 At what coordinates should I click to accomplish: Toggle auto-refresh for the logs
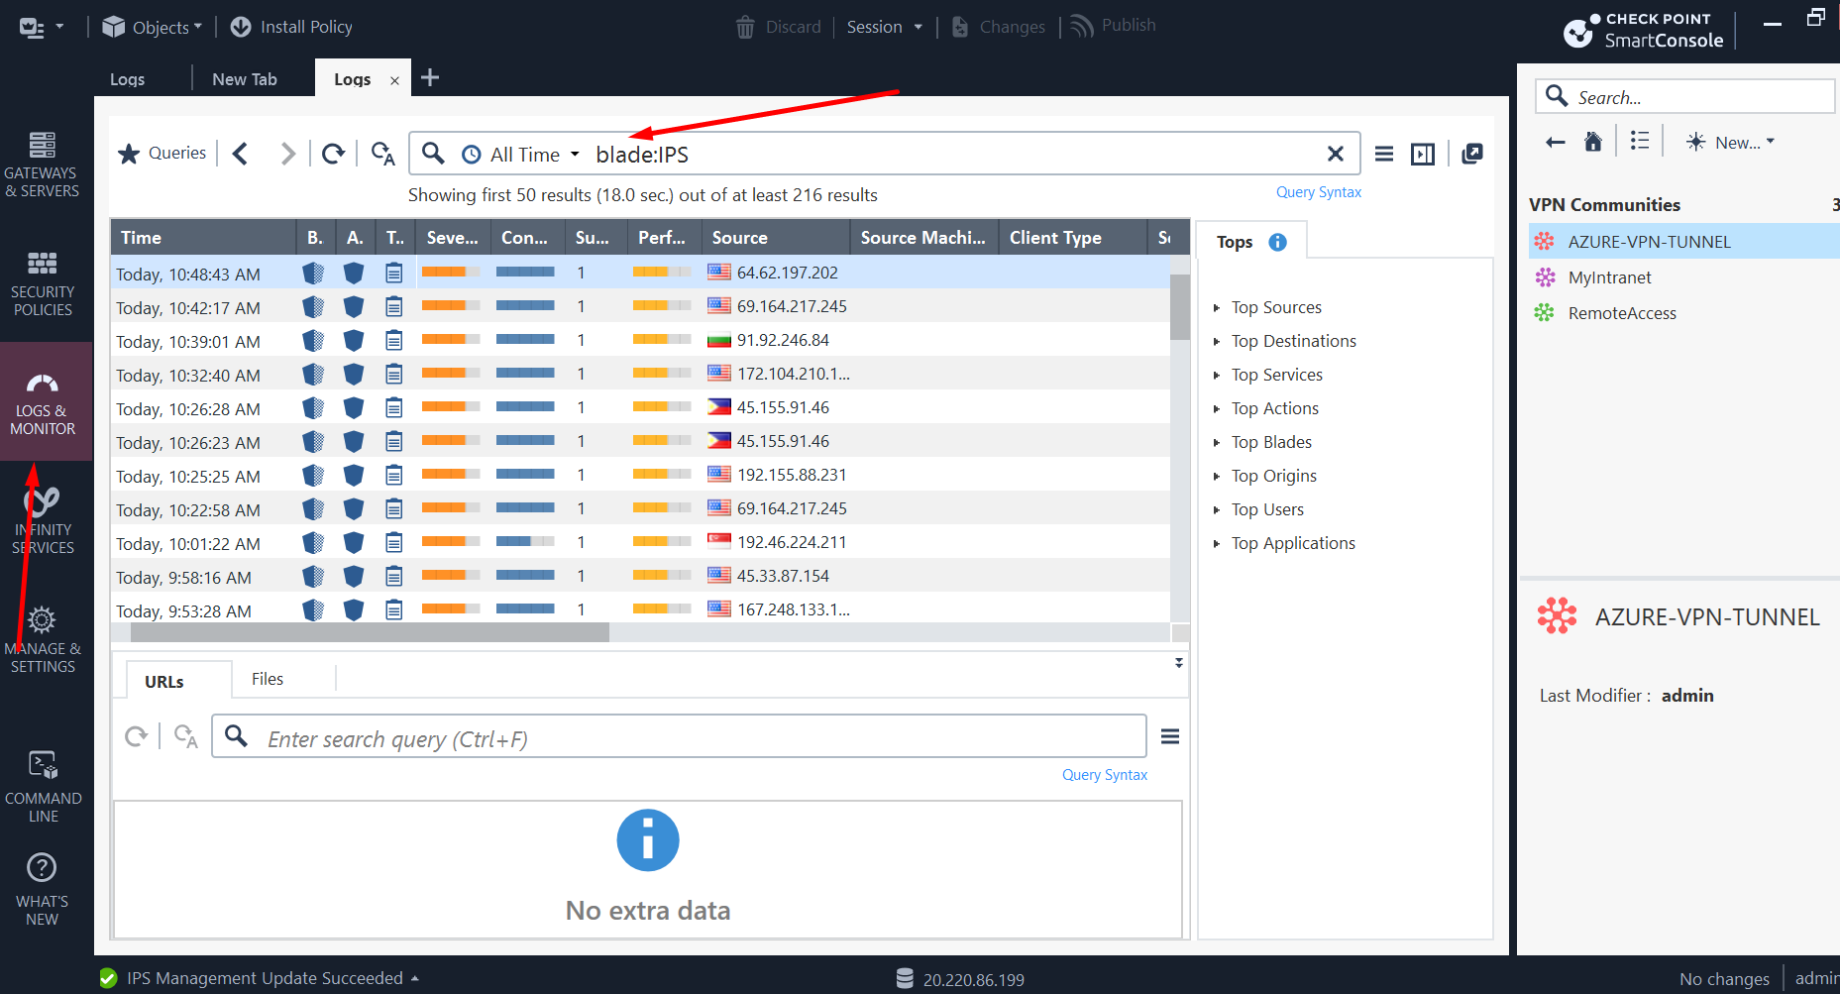pos(382,154)
